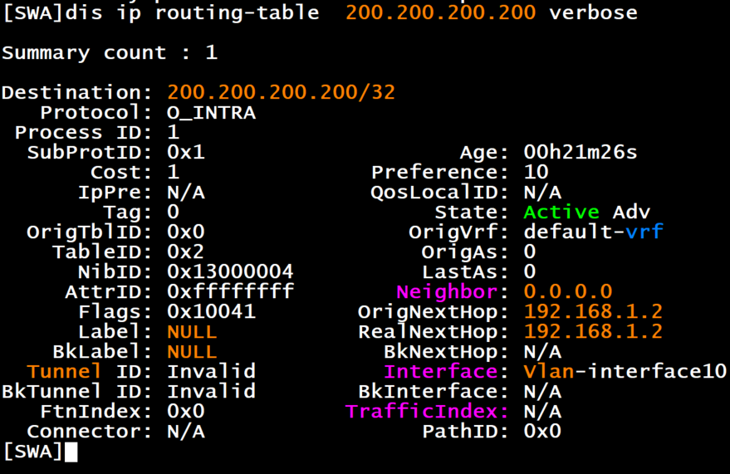This screenshot has width=730, height=474.
Task: Click the TrafficIndex value N/A
Action: tap(542, 411)
